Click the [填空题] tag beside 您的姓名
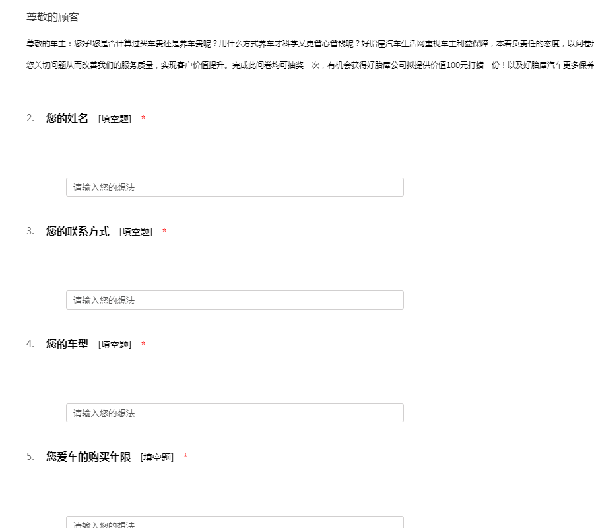The width and height of the screenshot is (594, 528). pos(115,119)
